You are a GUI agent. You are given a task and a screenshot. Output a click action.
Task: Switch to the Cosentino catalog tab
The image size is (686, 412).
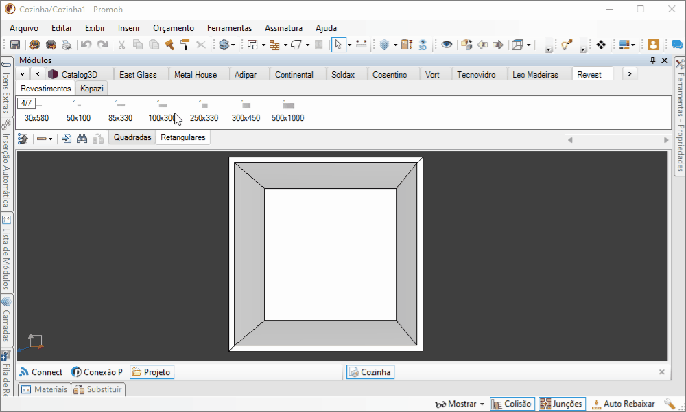390,75
